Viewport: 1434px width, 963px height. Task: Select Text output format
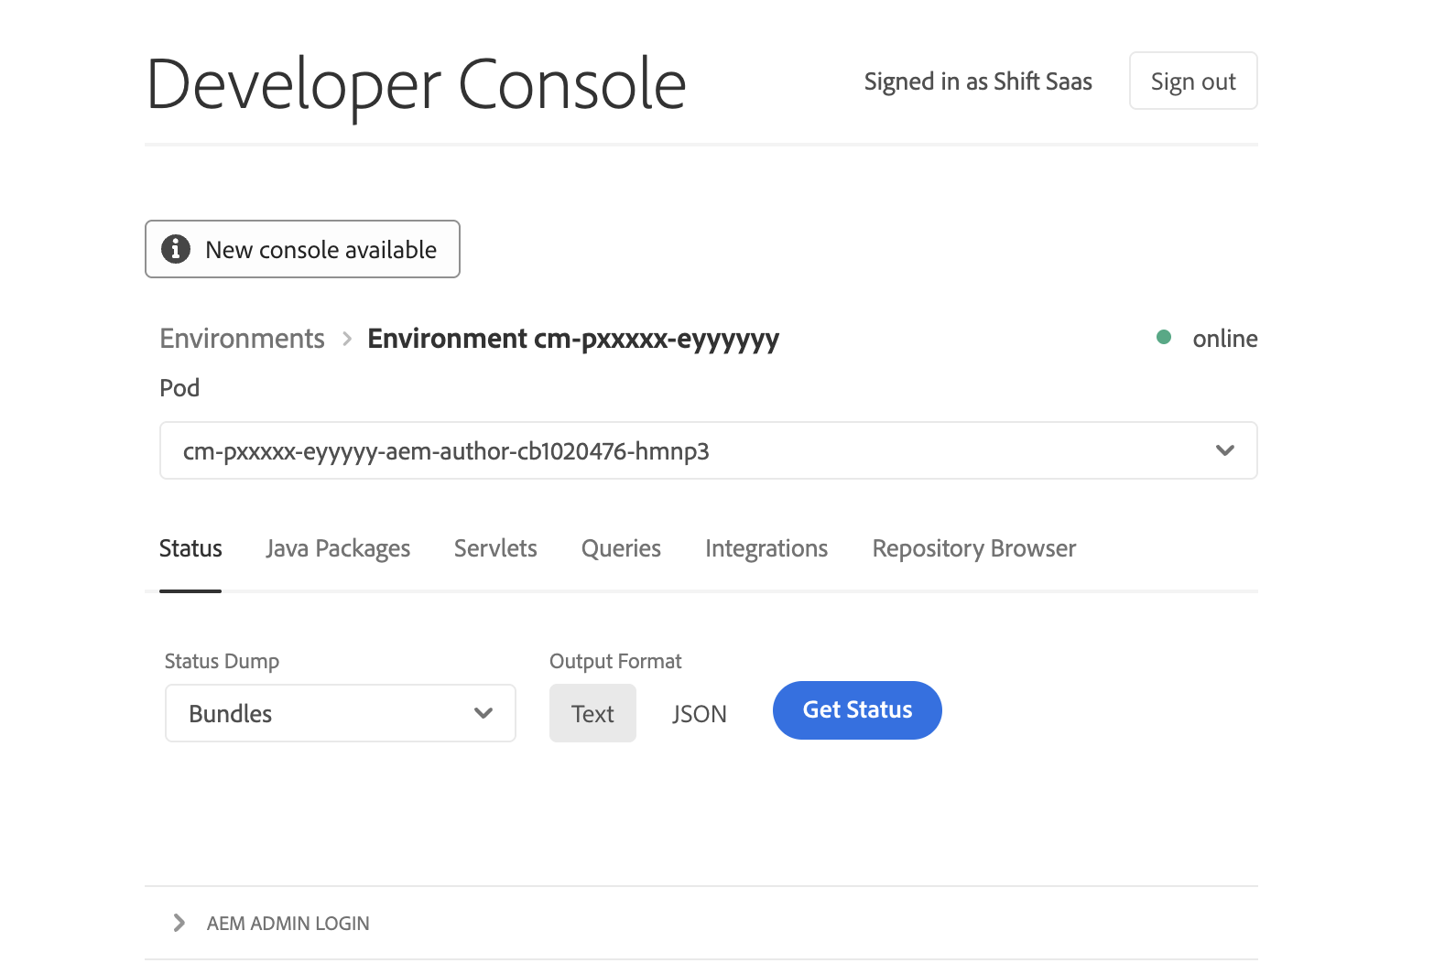592,713
